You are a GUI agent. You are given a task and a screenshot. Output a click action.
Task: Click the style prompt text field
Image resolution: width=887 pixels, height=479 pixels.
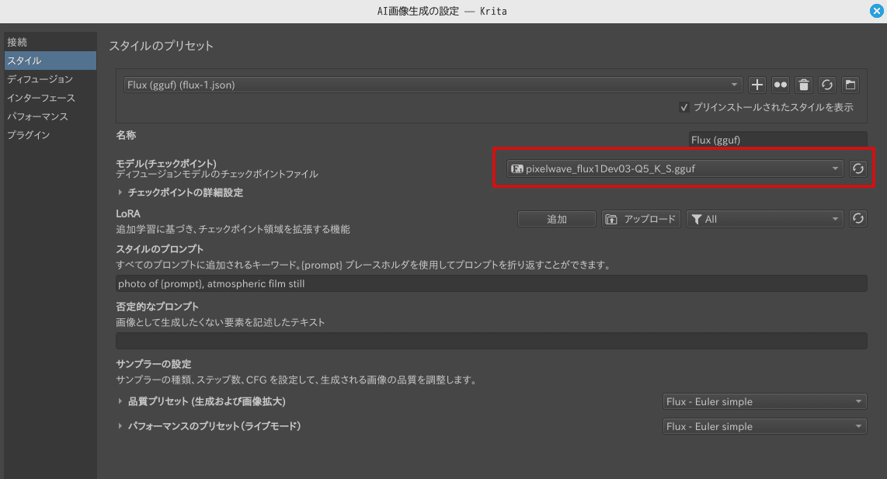[x=491, y=283]
